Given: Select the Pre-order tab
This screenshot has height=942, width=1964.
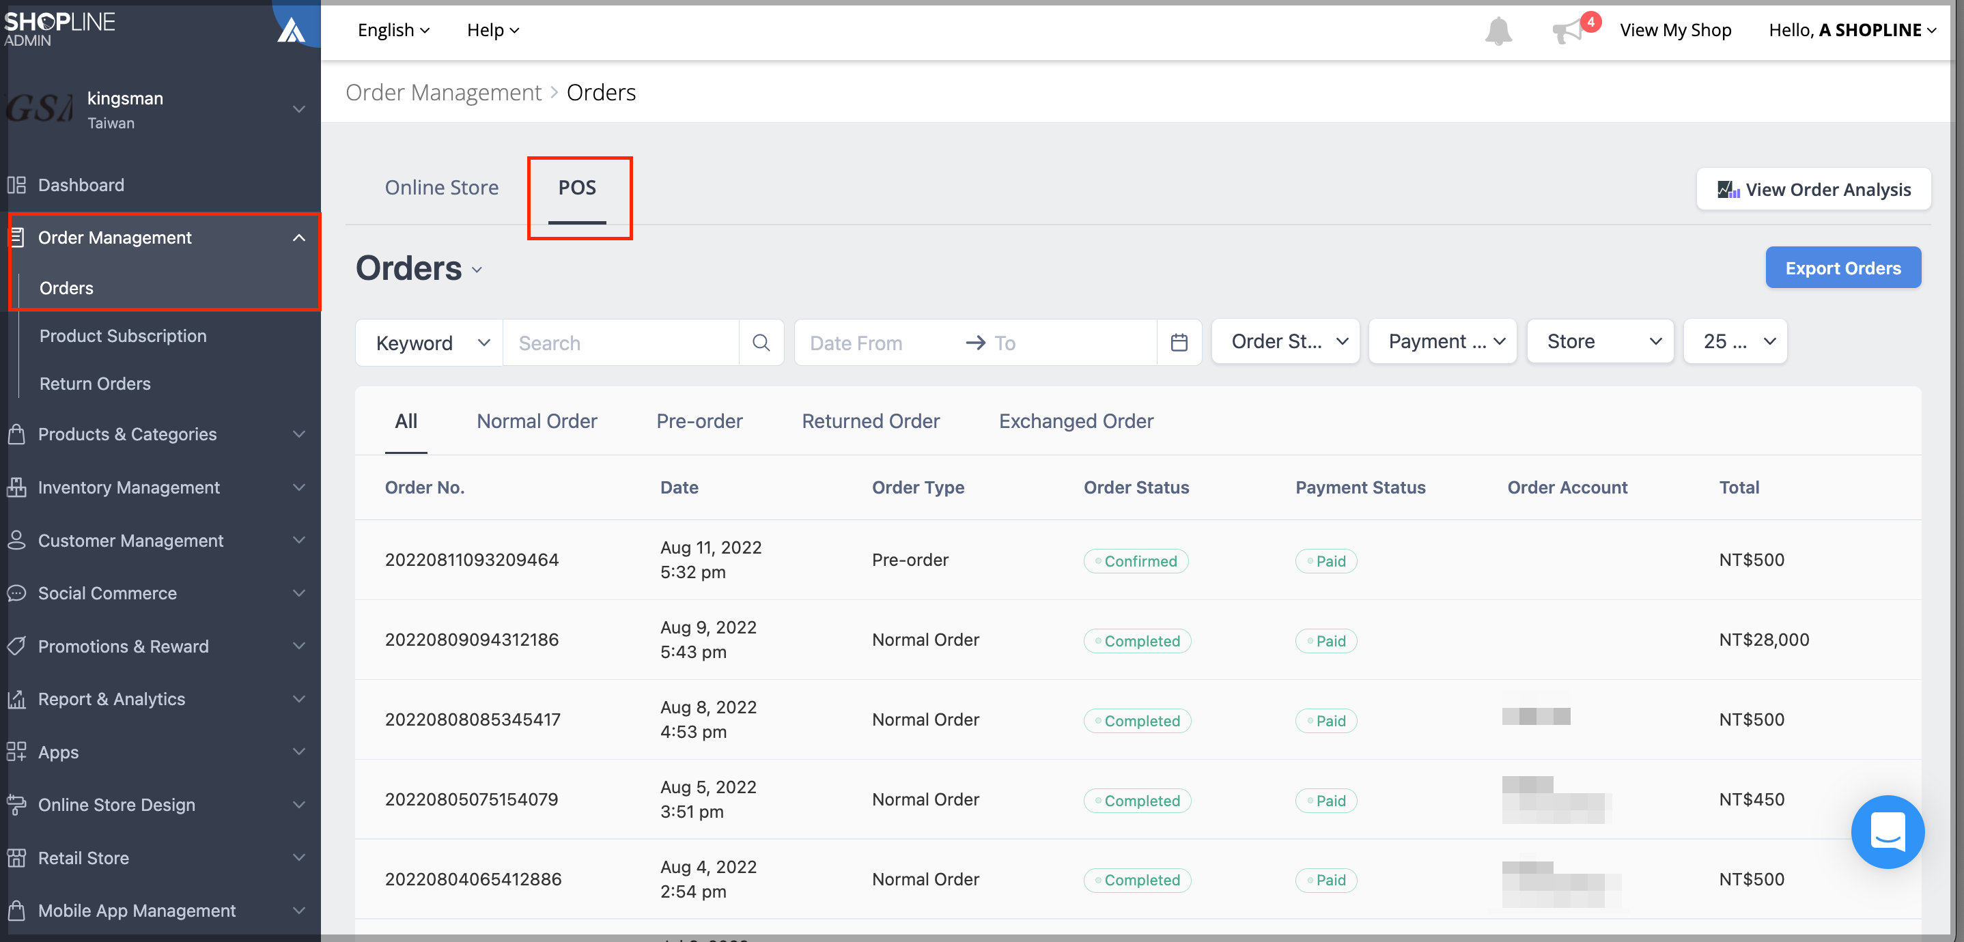Looking at the screenshot, I should [699, 421].
